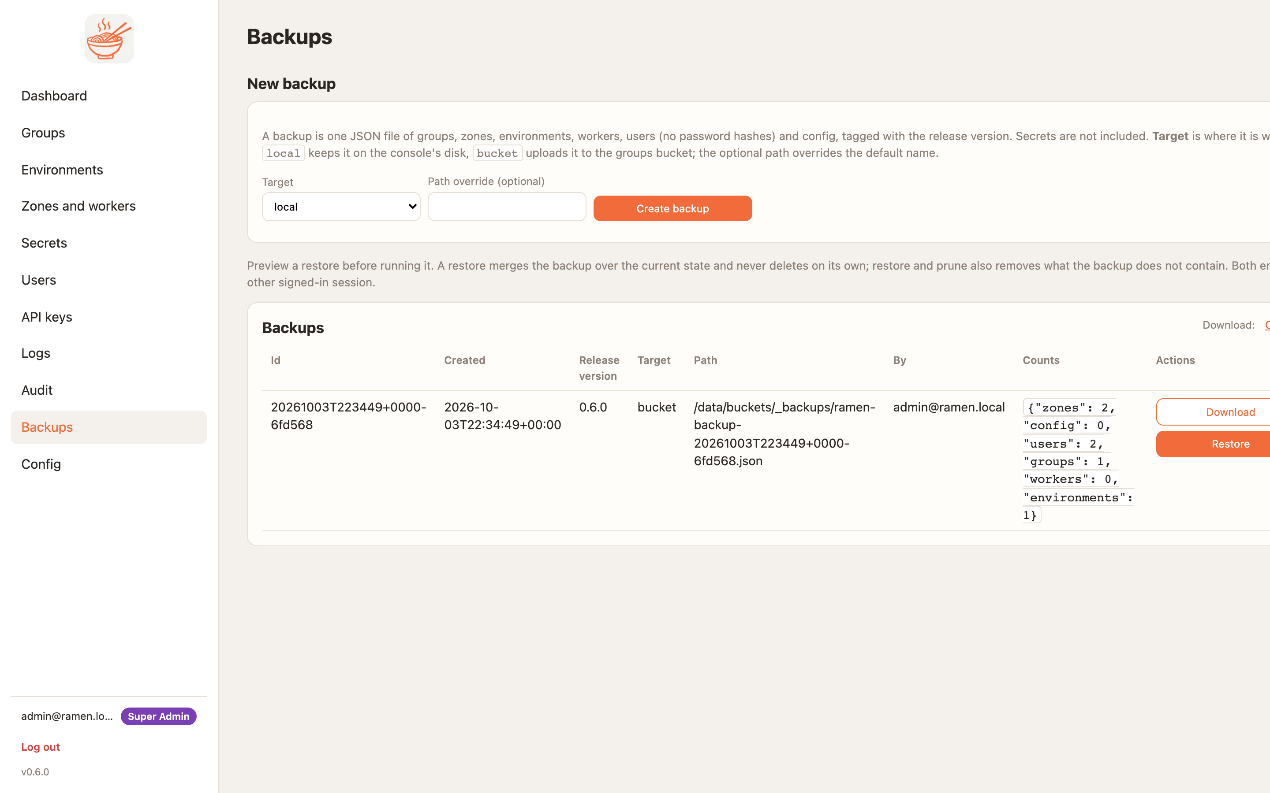Click the Counts JSON value cell
This screenshot has width=1270, height=793.
pyautogui.click(x=1078, y=461)
